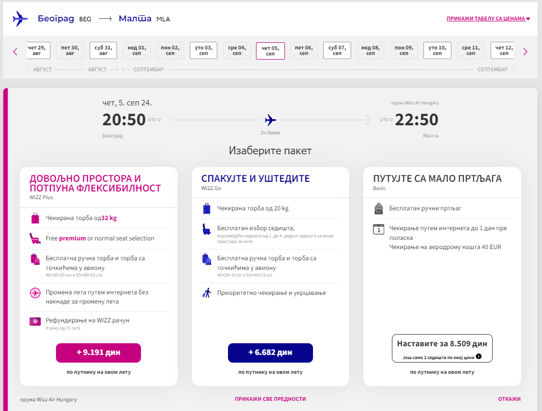
Task: Click departure time 20:50
Action: tap(124, 120)
